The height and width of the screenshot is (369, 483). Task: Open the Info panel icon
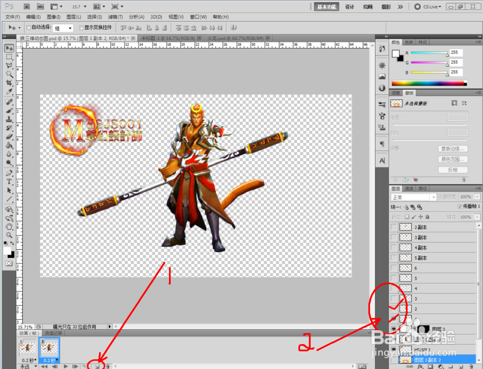pyautogui.click(x=382, y=88)
